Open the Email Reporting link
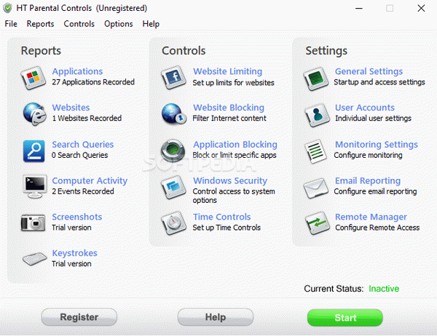The image size is (437, 336). (x=368, y=181)
